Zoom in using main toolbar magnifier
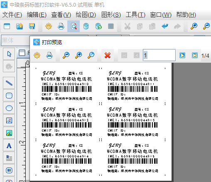Screen dimensions: 211x182 coord(194,26)
